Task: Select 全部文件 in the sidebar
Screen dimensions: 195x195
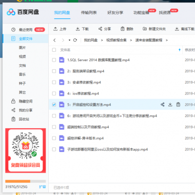Action: click(x=26, y=38)
